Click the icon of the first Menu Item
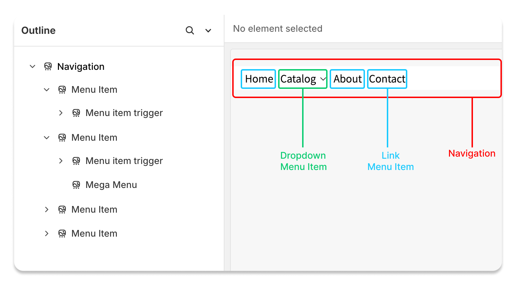The image size is (516, 292). pyautogui.click(x=62, y=90)
